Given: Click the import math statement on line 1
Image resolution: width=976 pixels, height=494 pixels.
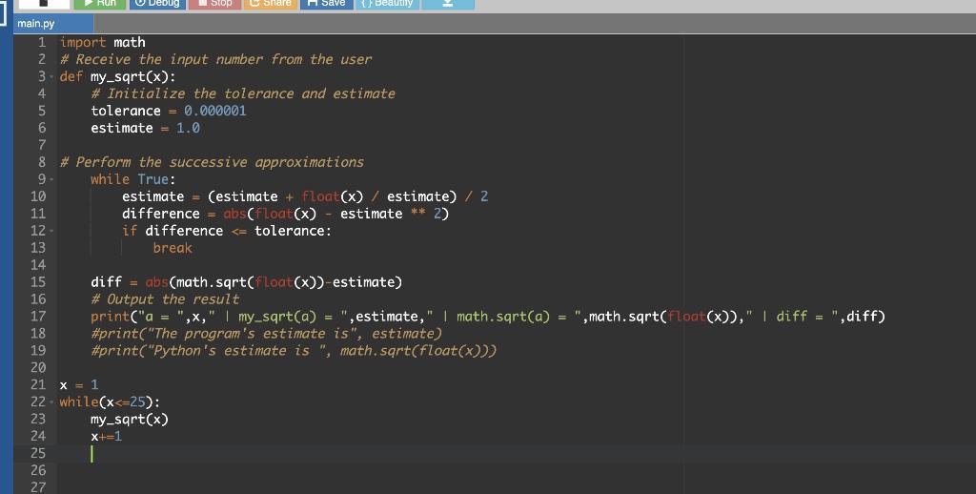Looking at the screenshot, I should coord(103,42).
